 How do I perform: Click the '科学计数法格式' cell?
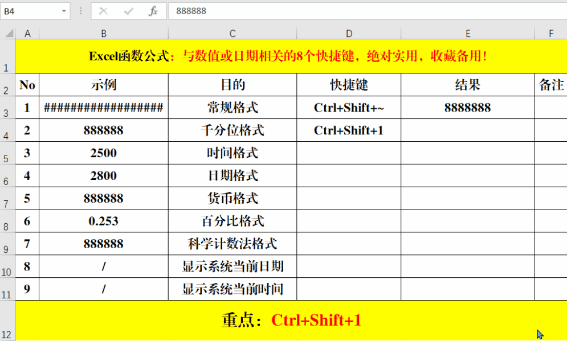click(x=232, y=244)
